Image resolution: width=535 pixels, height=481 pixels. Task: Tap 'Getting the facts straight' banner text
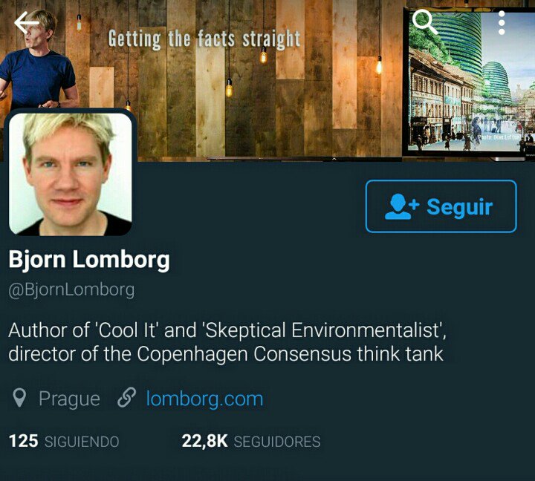(204, 39)
